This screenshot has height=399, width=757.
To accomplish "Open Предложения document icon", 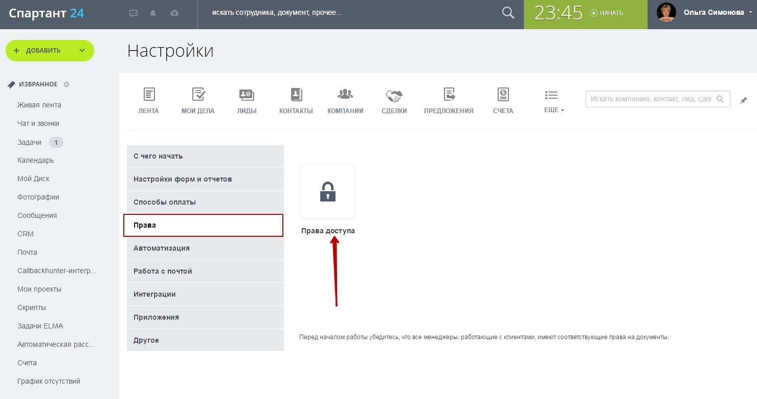I will [x=449, y=95].
